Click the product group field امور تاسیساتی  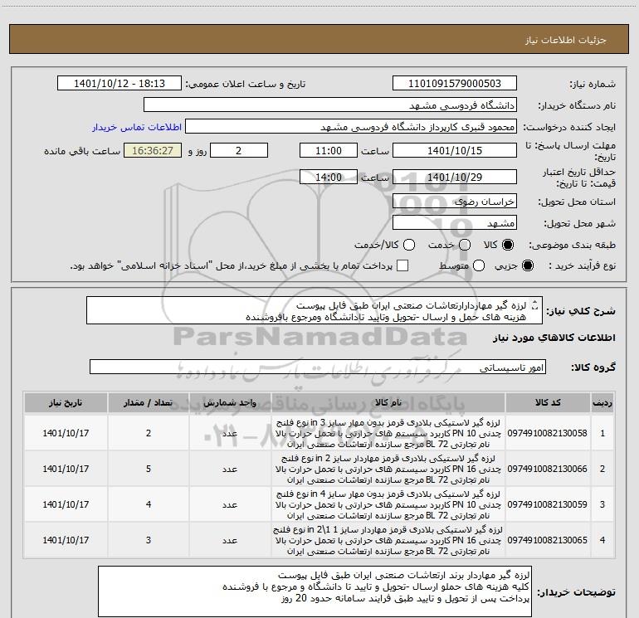click(x=318, y=367)
